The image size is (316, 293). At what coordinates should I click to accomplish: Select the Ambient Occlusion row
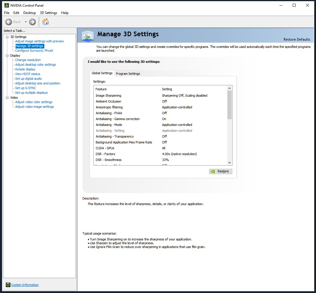[x=160, y=101]
